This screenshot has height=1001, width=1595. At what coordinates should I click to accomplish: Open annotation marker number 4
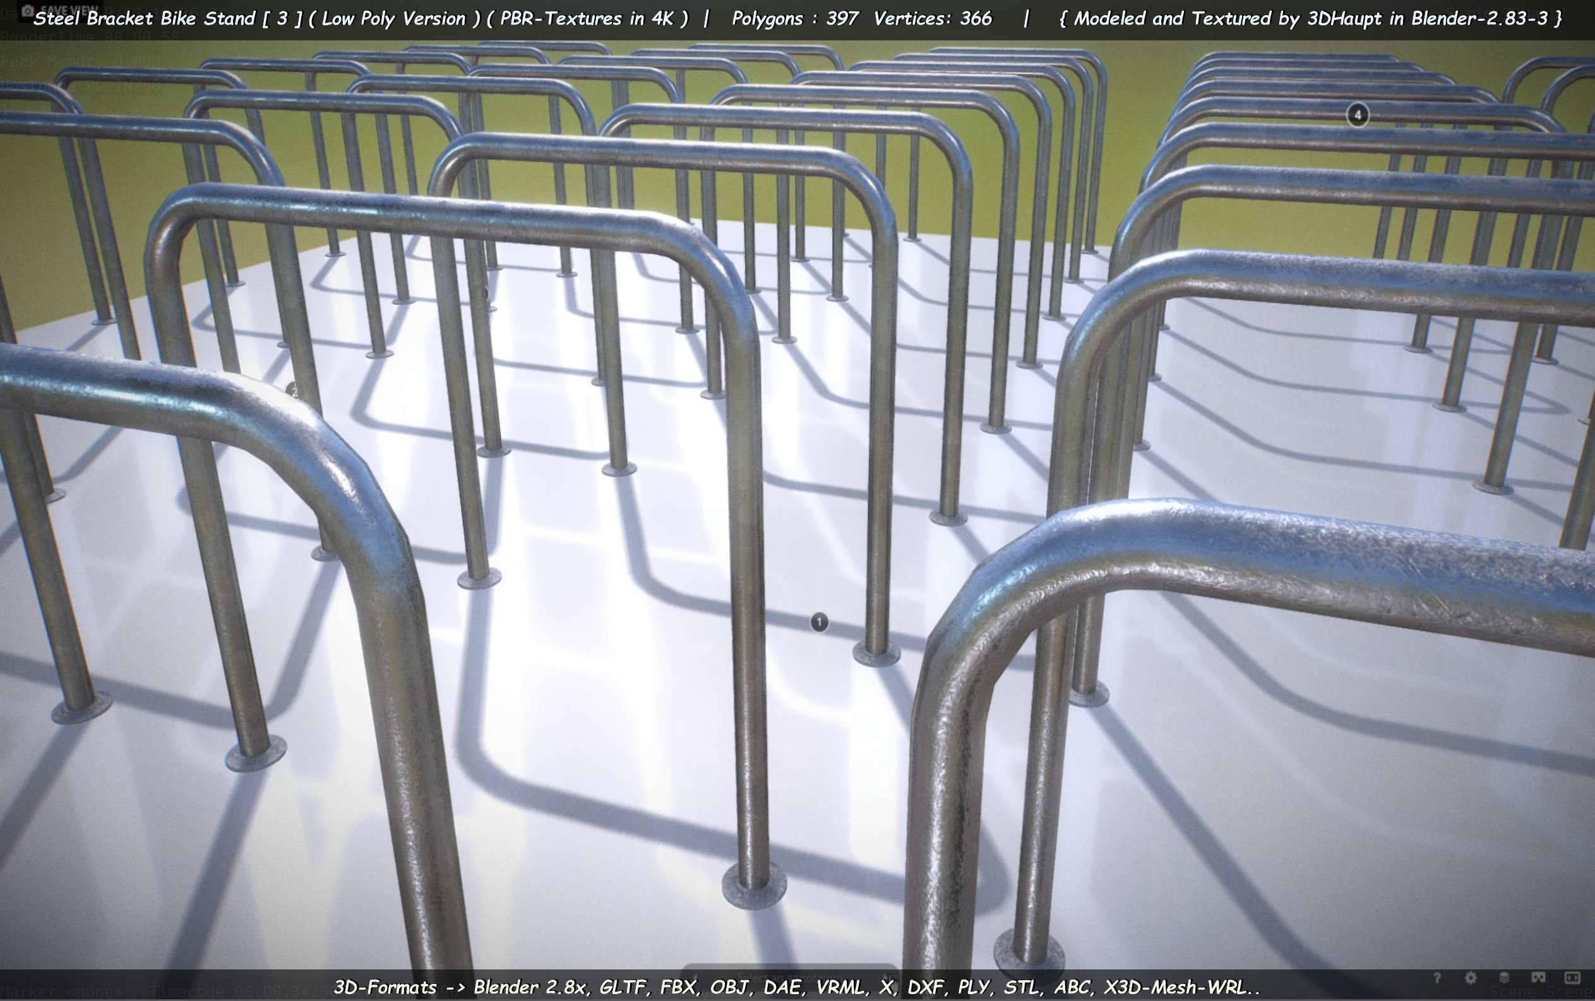pyautogui.click(x=1358, y=115)
